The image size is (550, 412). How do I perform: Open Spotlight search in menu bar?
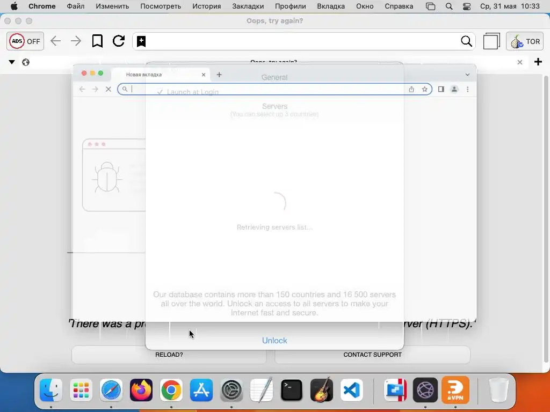point(449,6)
